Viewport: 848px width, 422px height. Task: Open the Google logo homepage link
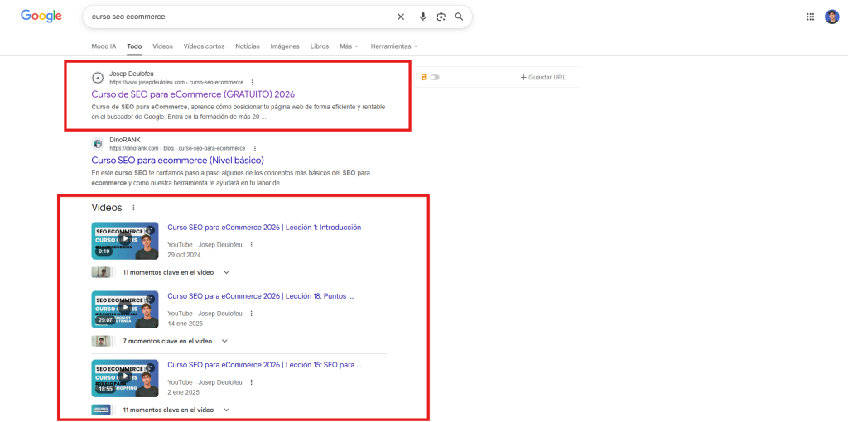click(x=41, y=17)
